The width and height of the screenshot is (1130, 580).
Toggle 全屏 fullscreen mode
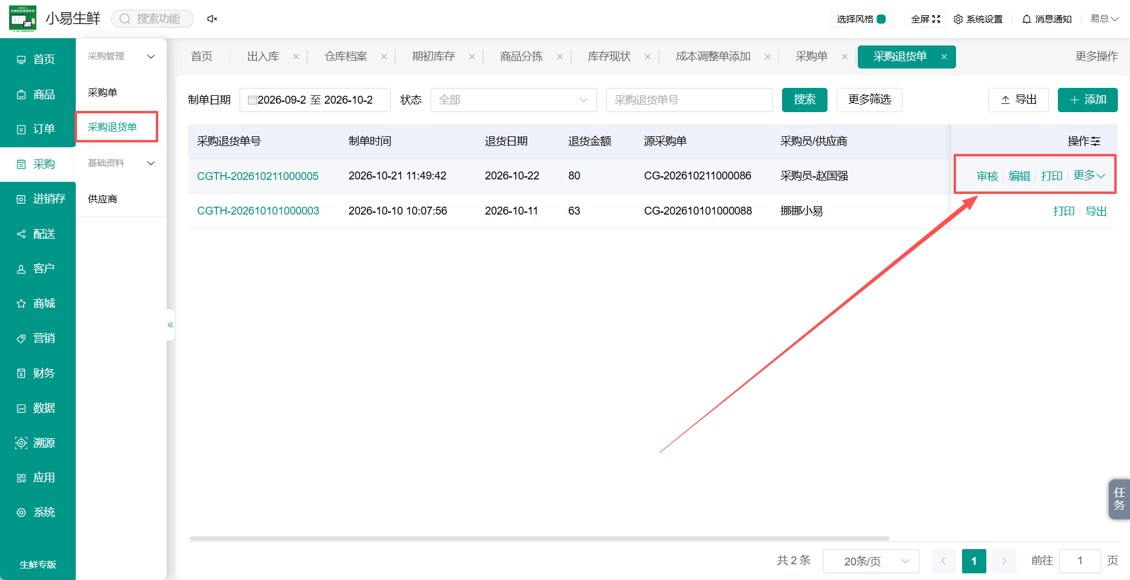coord(926,19)
